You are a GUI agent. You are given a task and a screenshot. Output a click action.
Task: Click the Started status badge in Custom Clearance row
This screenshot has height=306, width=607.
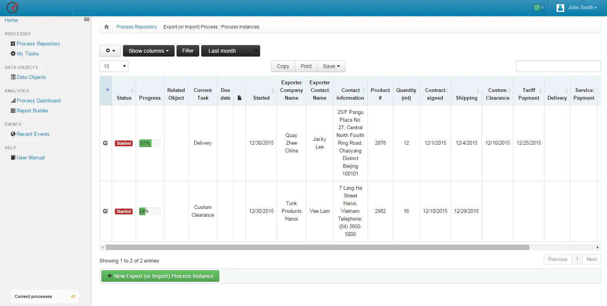pos(124,211)
